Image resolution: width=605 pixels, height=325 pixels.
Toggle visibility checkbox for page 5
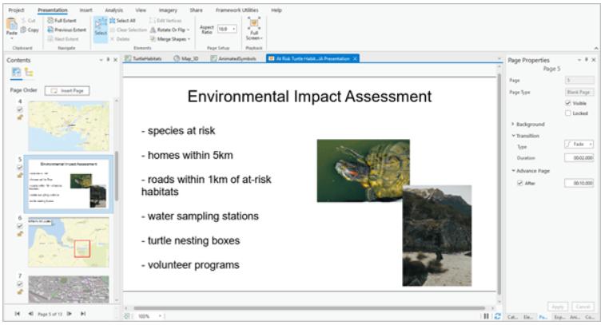pos(20,168)
